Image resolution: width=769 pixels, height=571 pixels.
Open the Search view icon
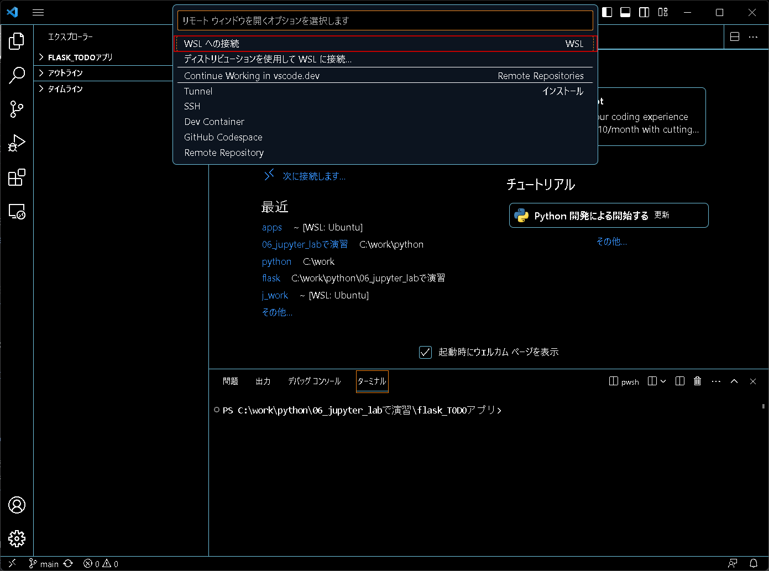17,75
